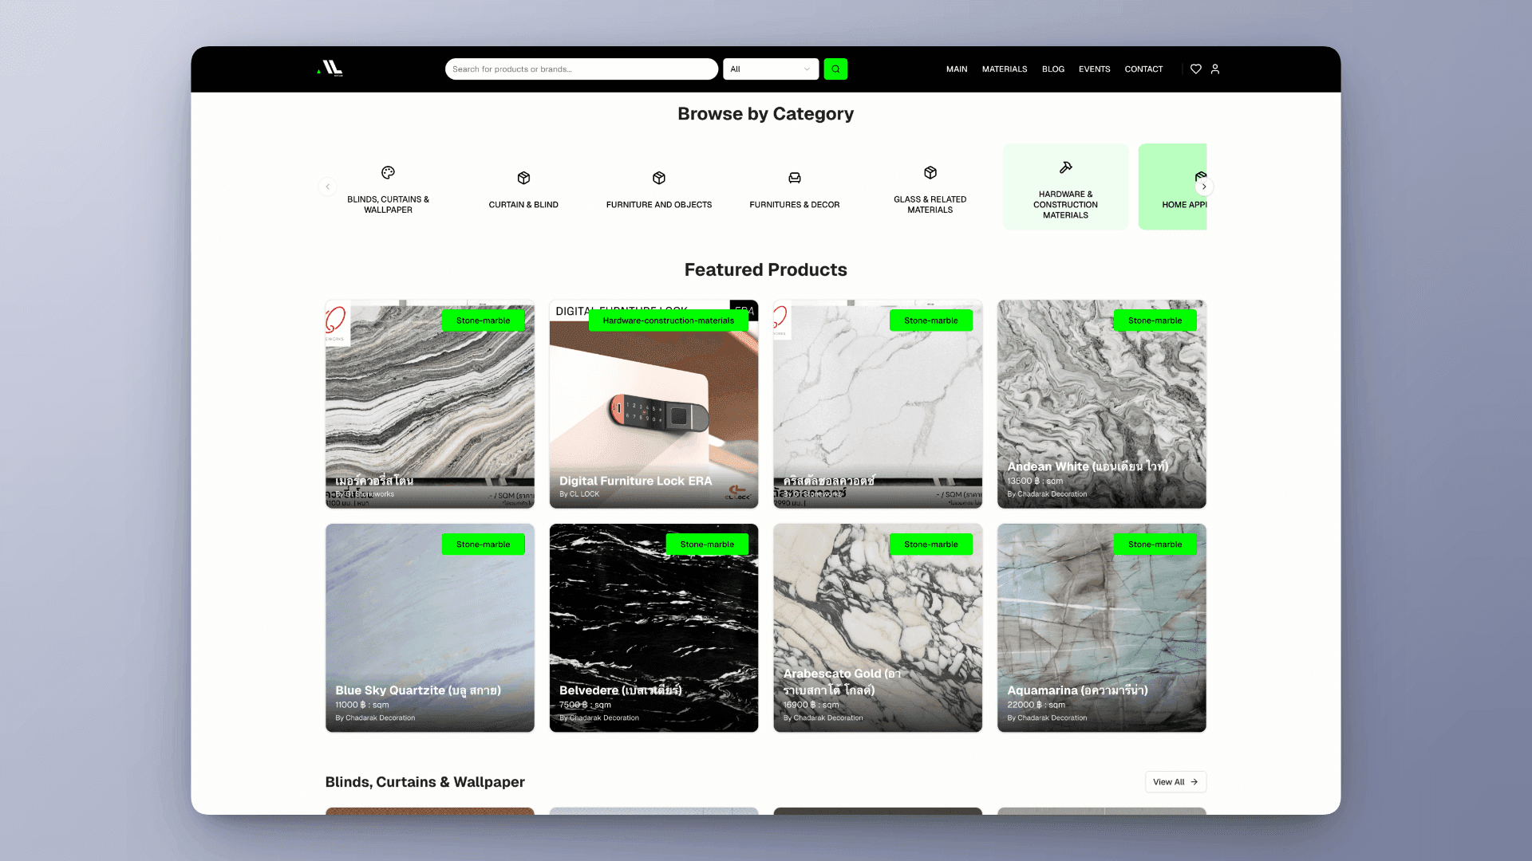Open the user account icon
This screenshot has width=1532, height=861.
click(1215, 69)
